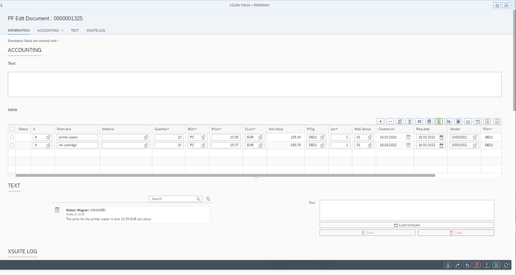
Task: Click inside the comment Search field
Action: [x=173, y=199]
